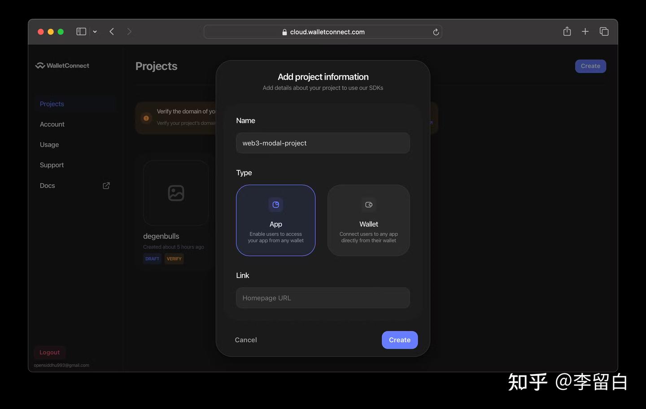Click the external link icon beside Docs

(106, 185)
